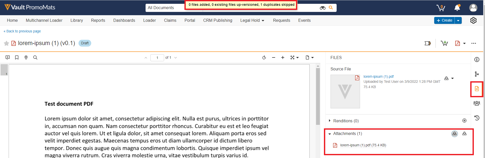This screenshot has width=485, height=158.
Task: Toggle bookmark view in the viewer toolbar
Action: click(x=17, y=57)
